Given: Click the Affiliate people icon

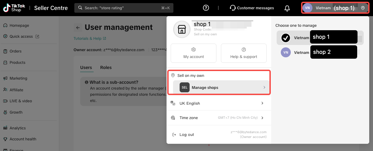Looking at the screenshot, I should [x=5, y=90].
